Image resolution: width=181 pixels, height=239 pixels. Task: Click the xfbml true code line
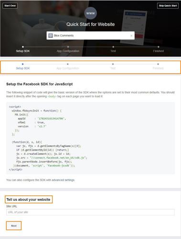coord(31,122)
